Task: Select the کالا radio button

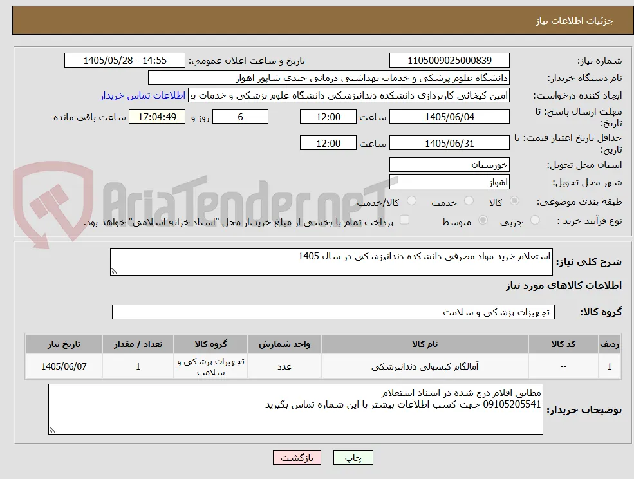Action: pos(515,201)
